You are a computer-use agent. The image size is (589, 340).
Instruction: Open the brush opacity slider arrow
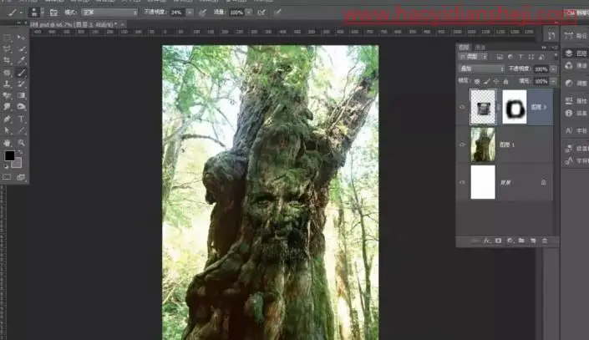190,13
